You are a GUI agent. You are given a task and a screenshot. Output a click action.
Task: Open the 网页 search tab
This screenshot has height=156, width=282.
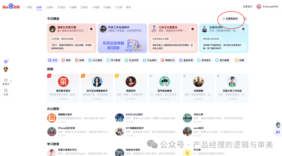tap(29, 7)
